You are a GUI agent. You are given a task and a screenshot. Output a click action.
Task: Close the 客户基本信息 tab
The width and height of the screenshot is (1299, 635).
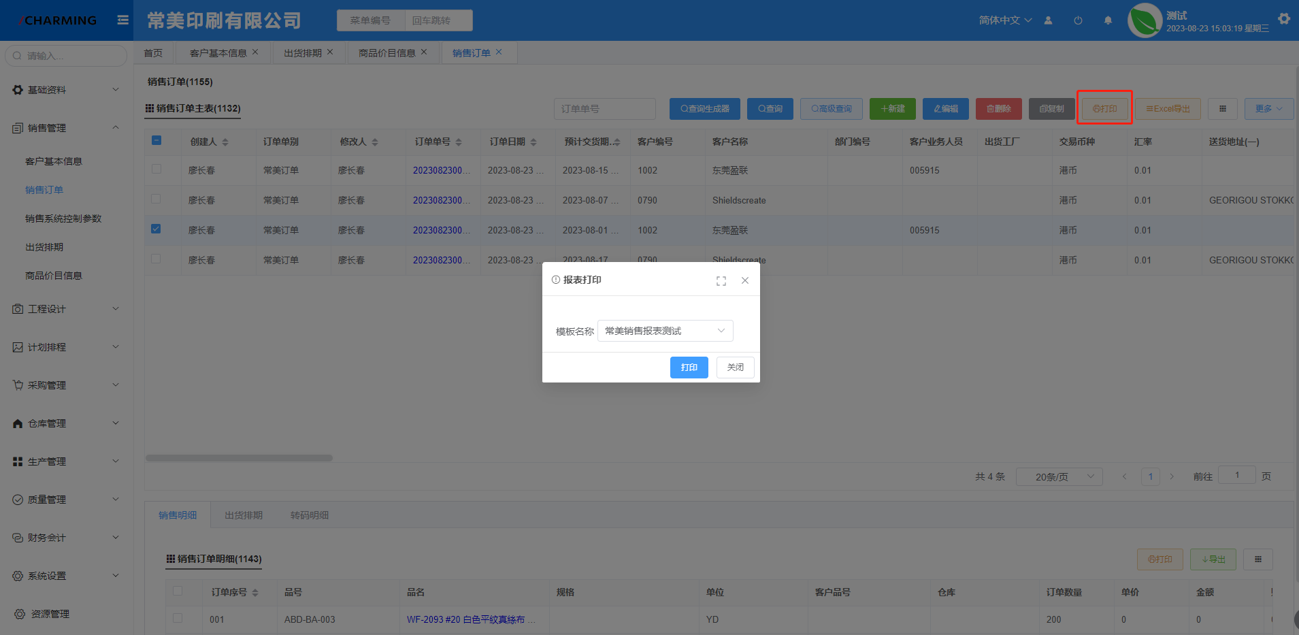pos(255,52)
